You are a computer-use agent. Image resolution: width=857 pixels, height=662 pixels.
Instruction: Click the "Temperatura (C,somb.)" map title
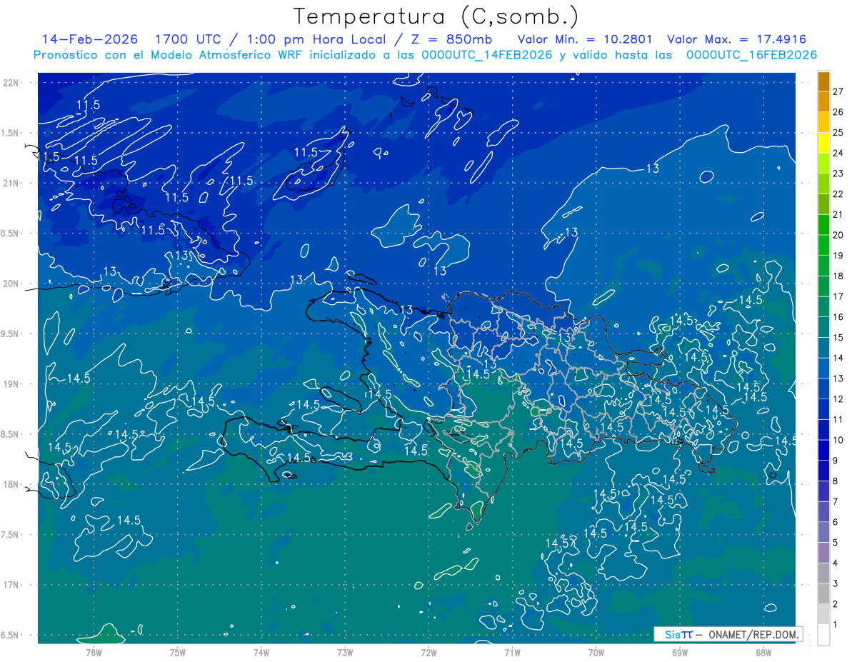[436, 17]
